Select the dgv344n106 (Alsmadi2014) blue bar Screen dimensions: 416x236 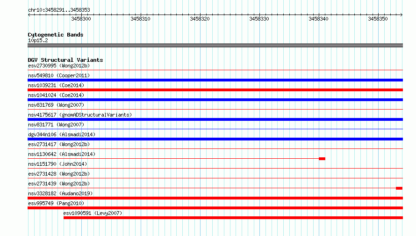click(215, 139)
